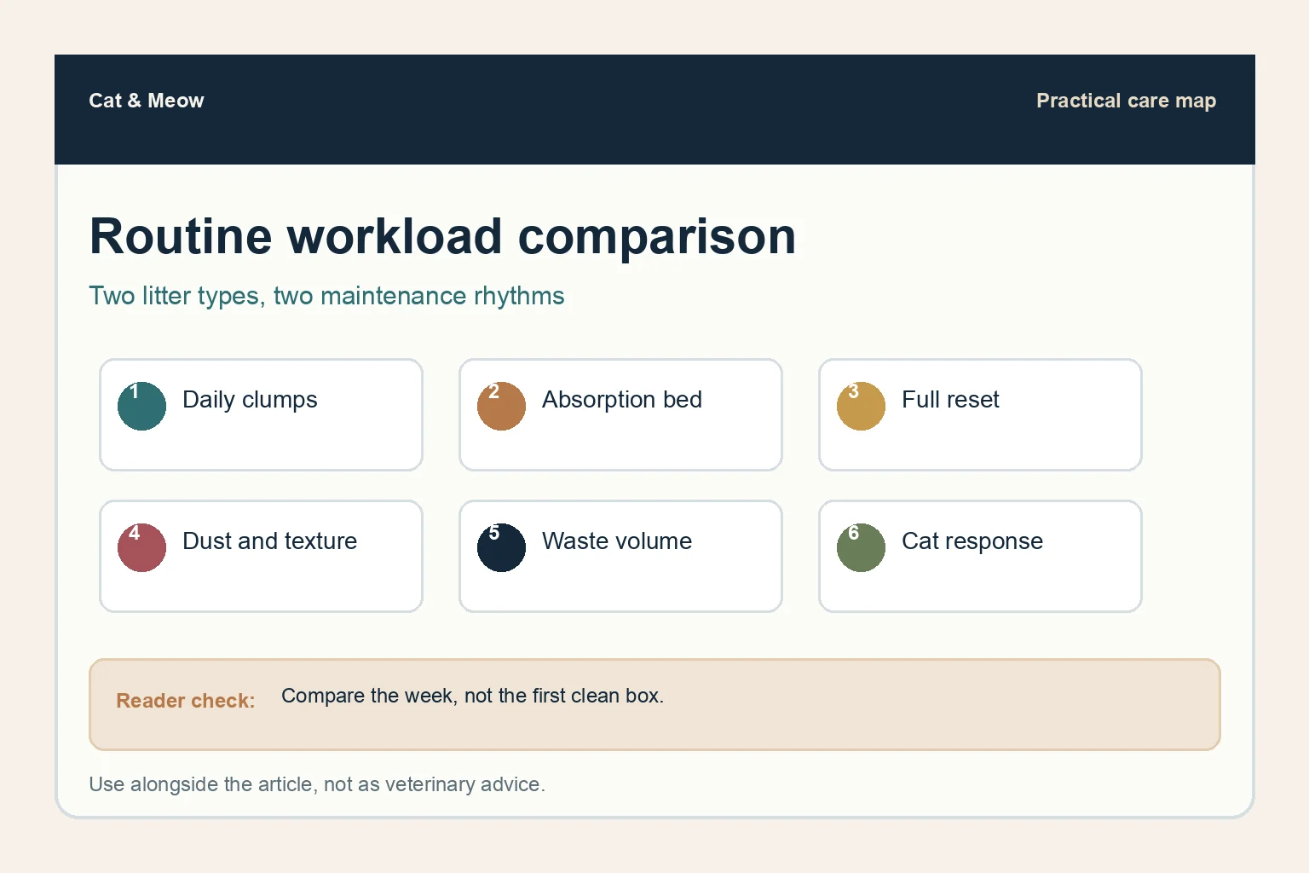
Task: Click the navy number 5 circle
Action: (x=501, y=547)
